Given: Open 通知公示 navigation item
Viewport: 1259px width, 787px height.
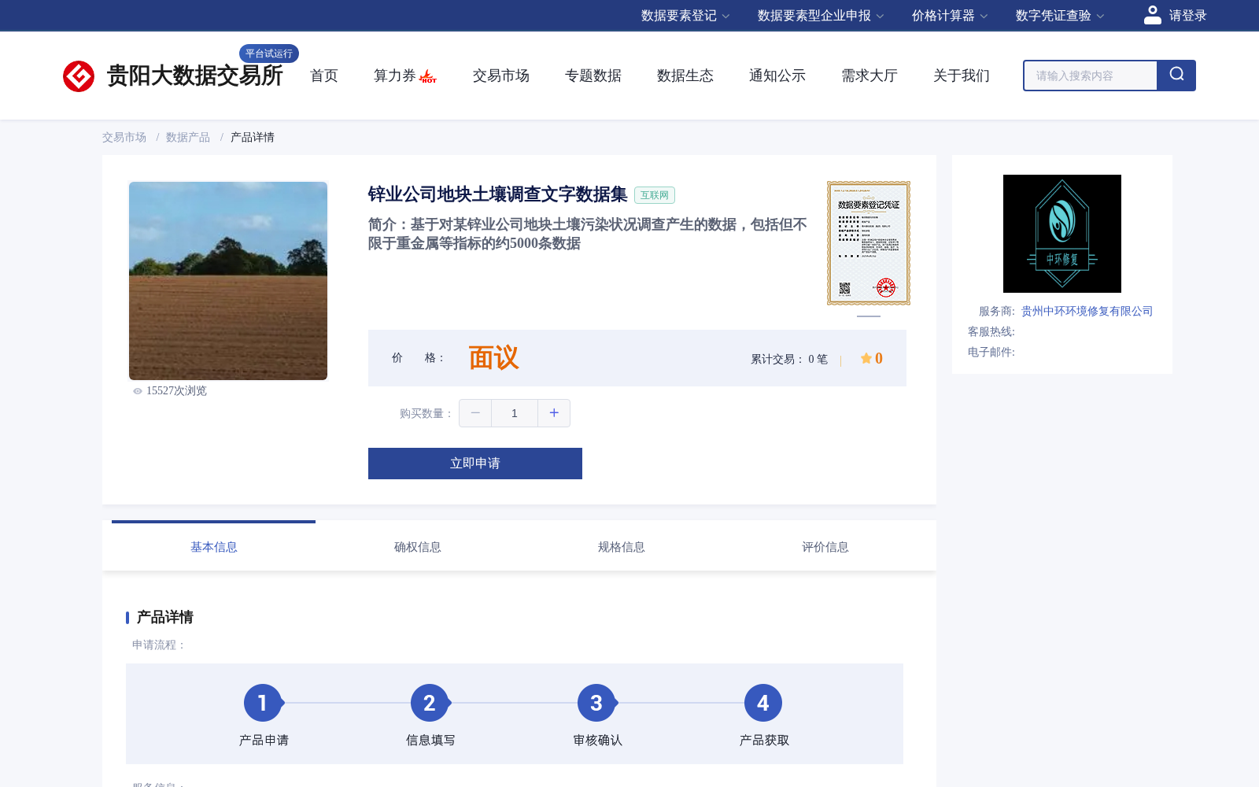Looking at the screenshot, I should click(777, 76).
